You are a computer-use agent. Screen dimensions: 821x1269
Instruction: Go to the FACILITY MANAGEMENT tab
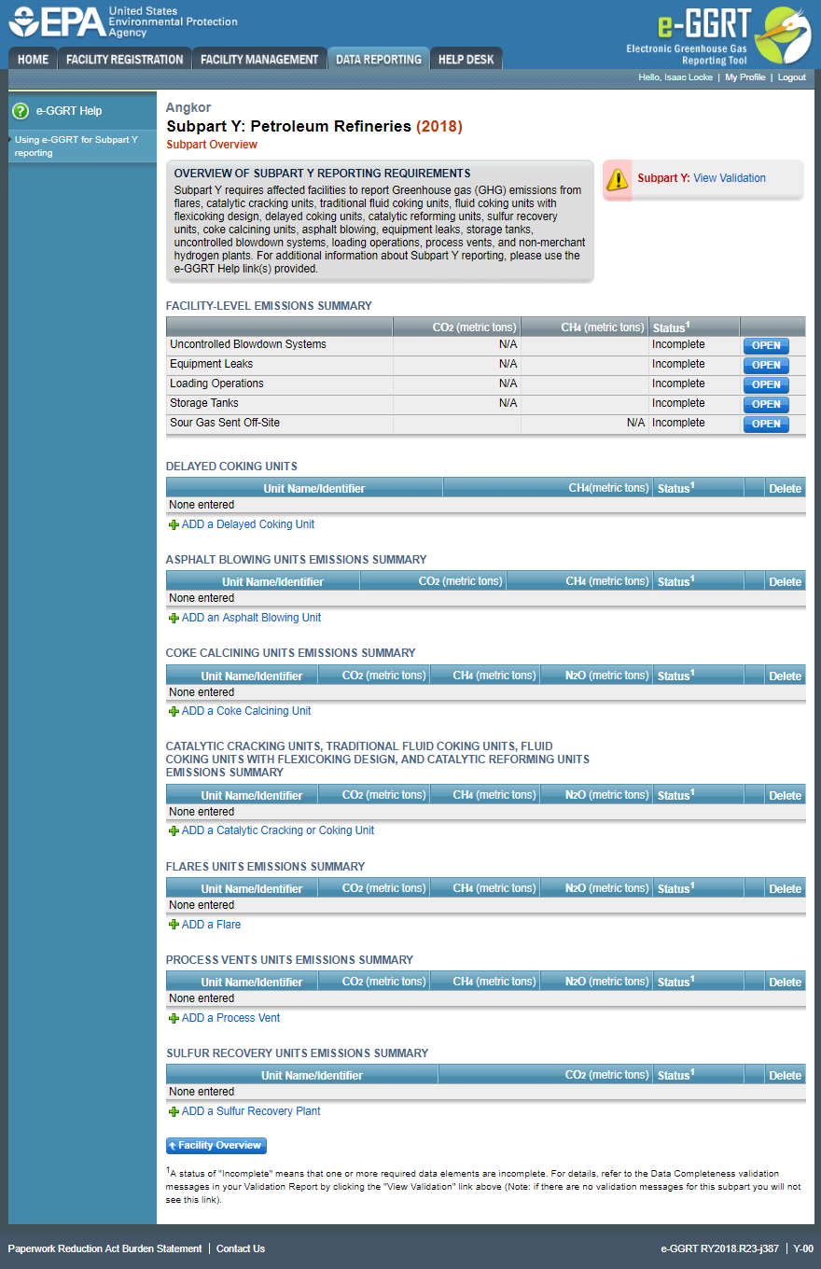(x=259, y=59)
